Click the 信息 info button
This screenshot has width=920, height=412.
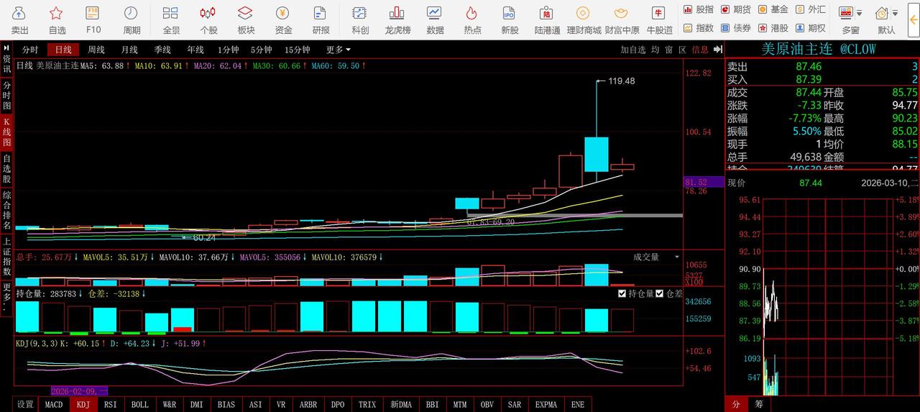point(700,50)
